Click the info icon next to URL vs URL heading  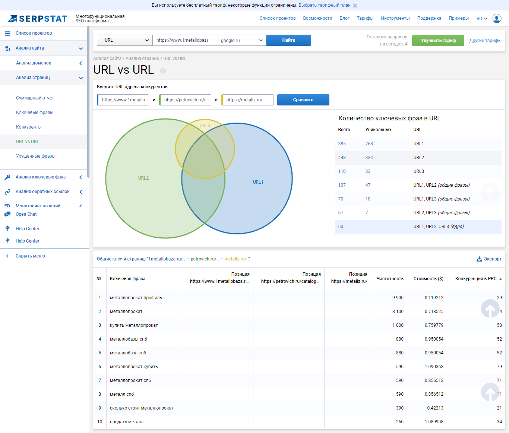coord(163,71)
